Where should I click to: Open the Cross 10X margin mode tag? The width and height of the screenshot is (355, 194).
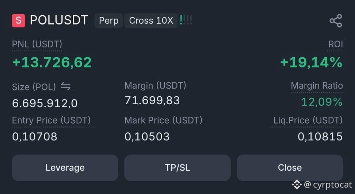[x=151, y=20]
